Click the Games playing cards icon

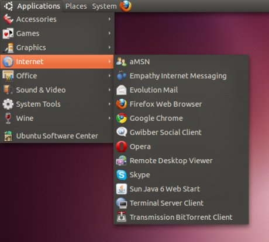pos(8,33)
